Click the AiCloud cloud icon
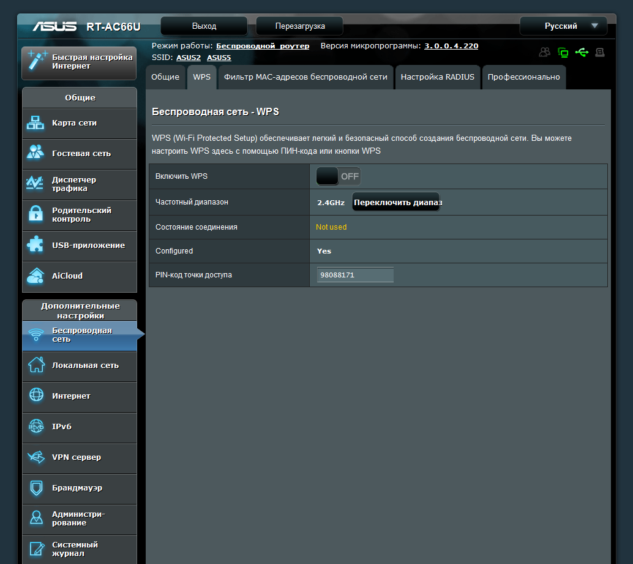 click(x=35, y=276)
